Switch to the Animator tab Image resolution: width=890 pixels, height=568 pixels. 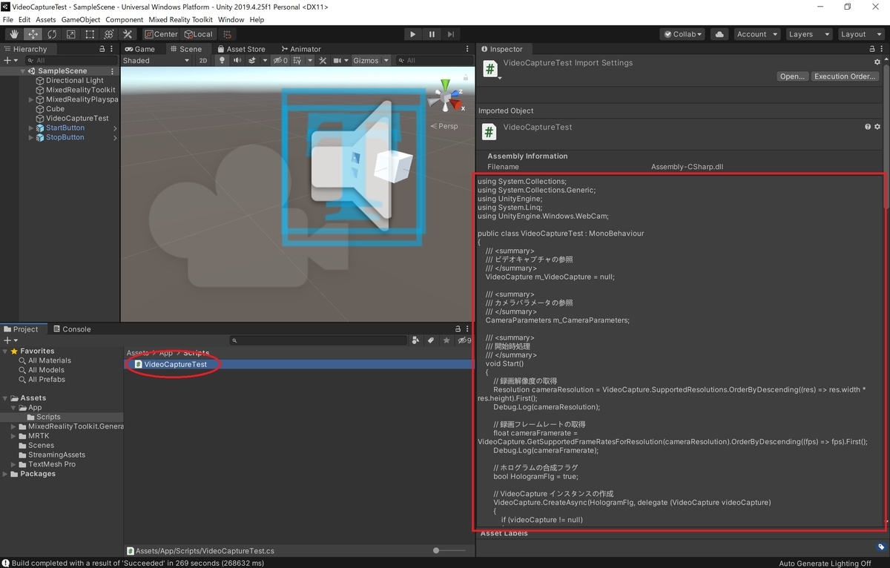[300, 49]
